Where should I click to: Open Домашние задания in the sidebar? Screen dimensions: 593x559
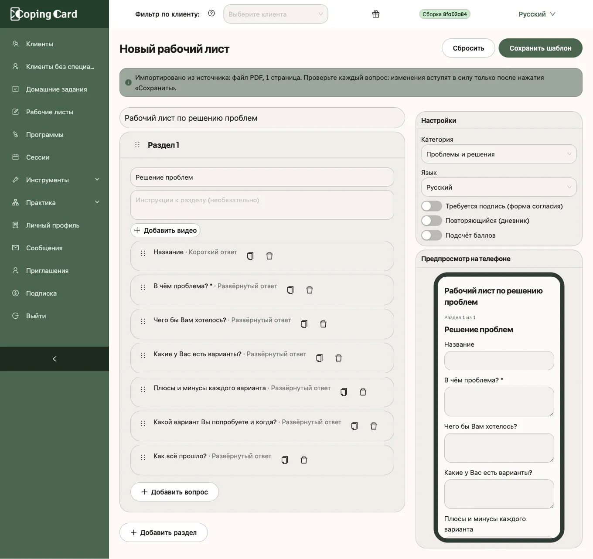point(55,89)
